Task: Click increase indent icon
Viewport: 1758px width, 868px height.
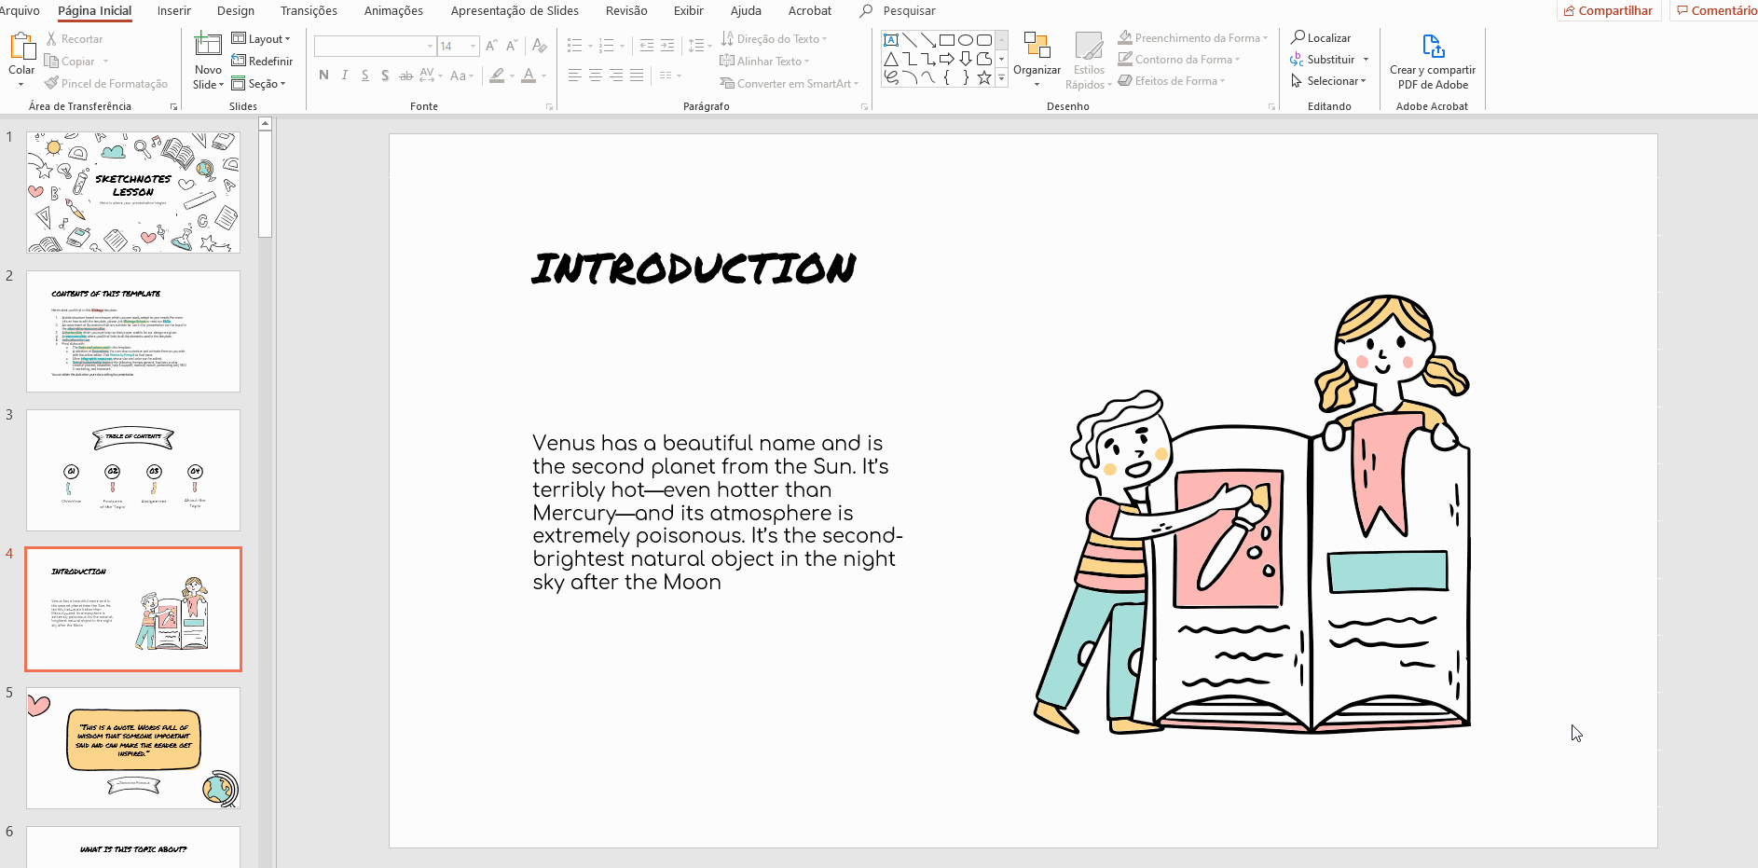Action: pos(667,46)
